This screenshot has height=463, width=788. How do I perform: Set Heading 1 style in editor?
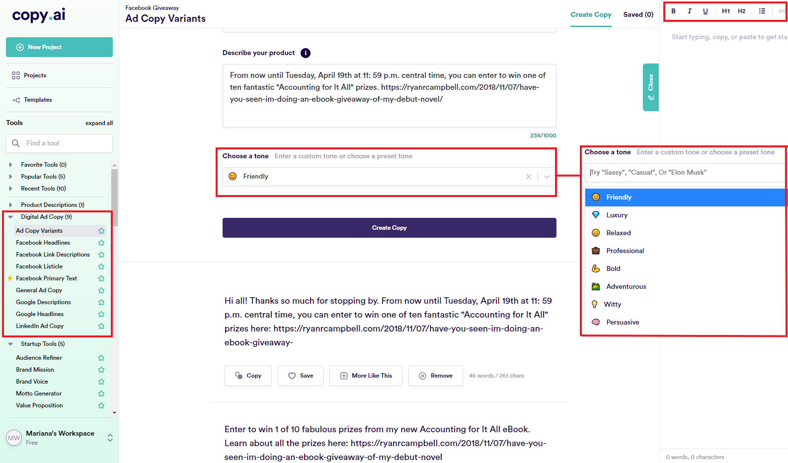[726, 11]
